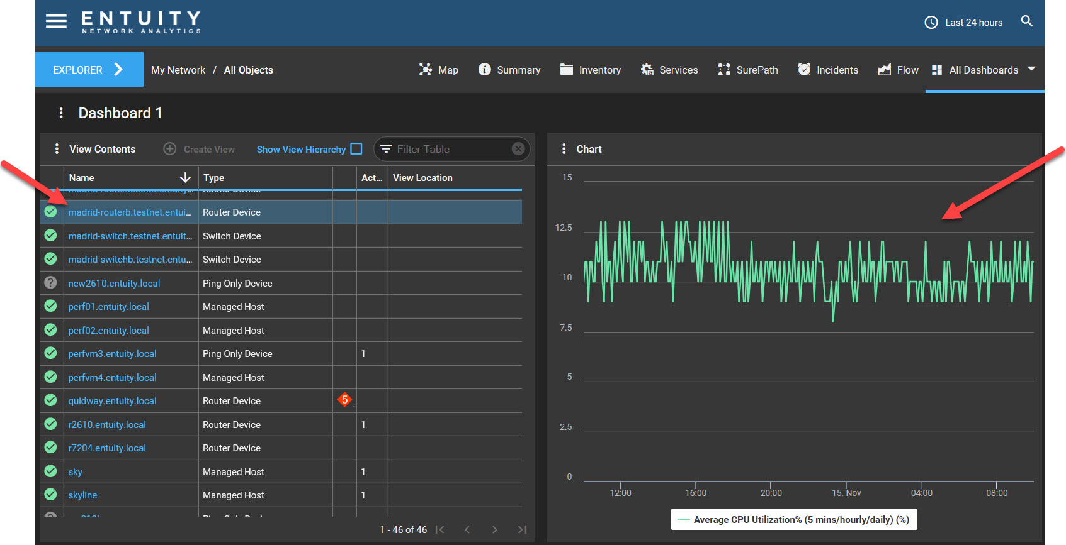Open the Last 24 hours time selector
This screenshot has width=1066, height=545.
(963, 23)
